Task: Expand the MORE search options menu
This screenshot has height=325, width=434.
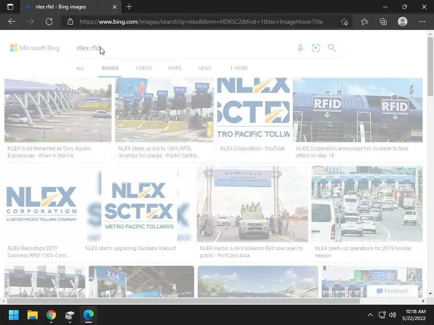Action: pos(239,68)
